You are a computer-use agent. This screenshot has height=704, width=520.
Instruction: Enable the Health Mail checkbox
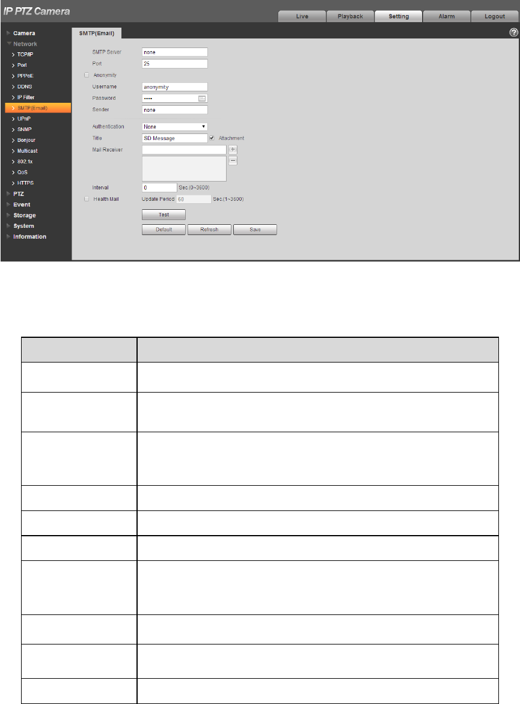click(87, 199)
